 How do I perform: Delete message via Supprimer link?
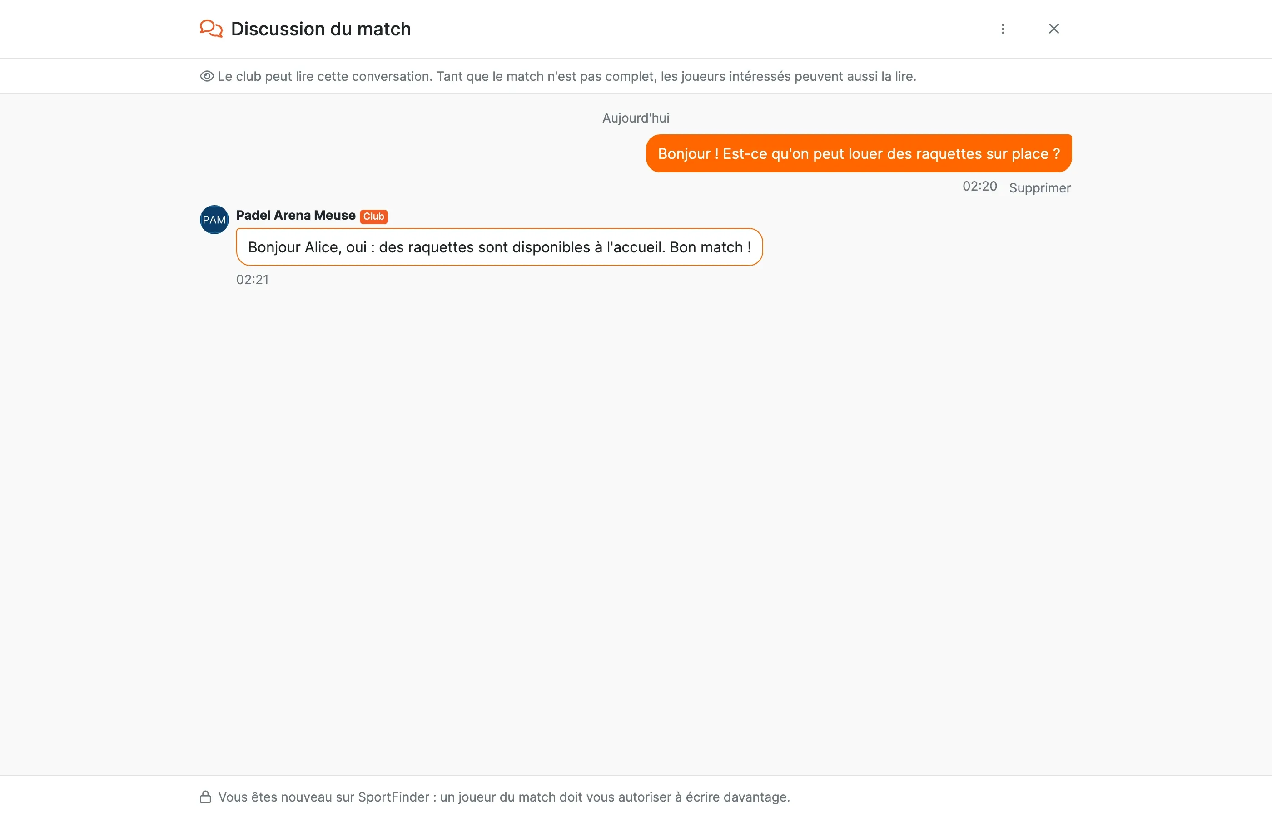click(1039, 188)
